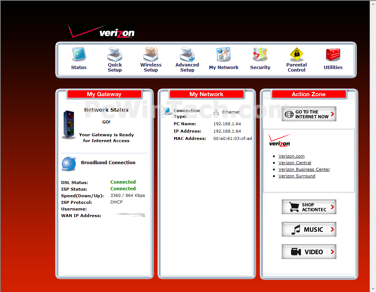This screenshot has height=292, width=376.
Task: Click the page vertical scrollbar
Action: pos(373,146)
